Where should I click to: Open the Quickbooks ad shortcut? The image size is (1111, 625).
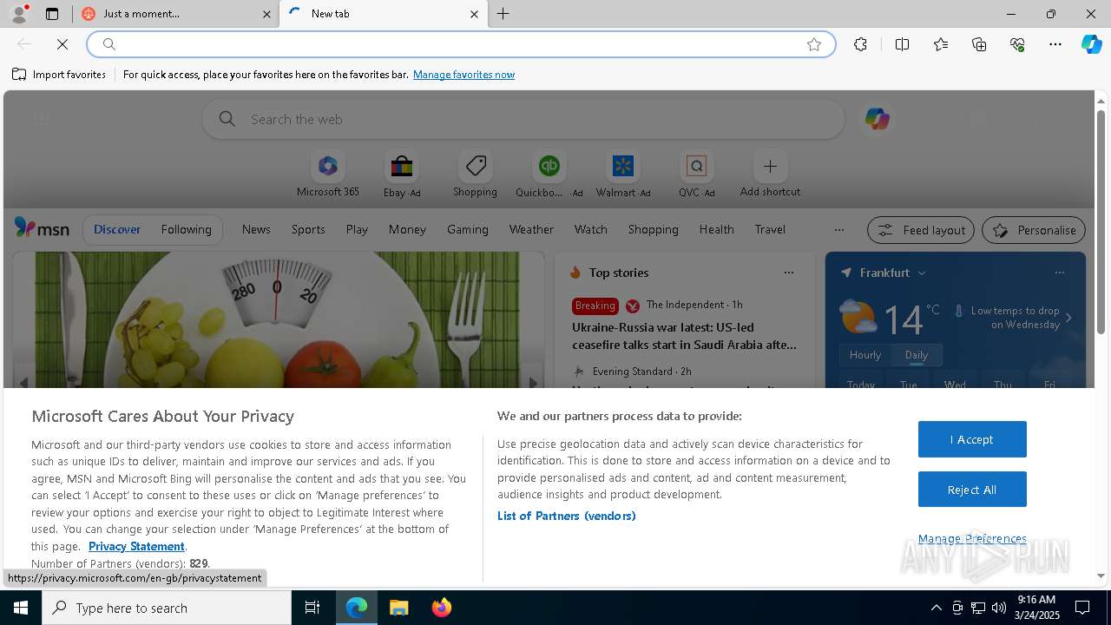click(549, 174)
